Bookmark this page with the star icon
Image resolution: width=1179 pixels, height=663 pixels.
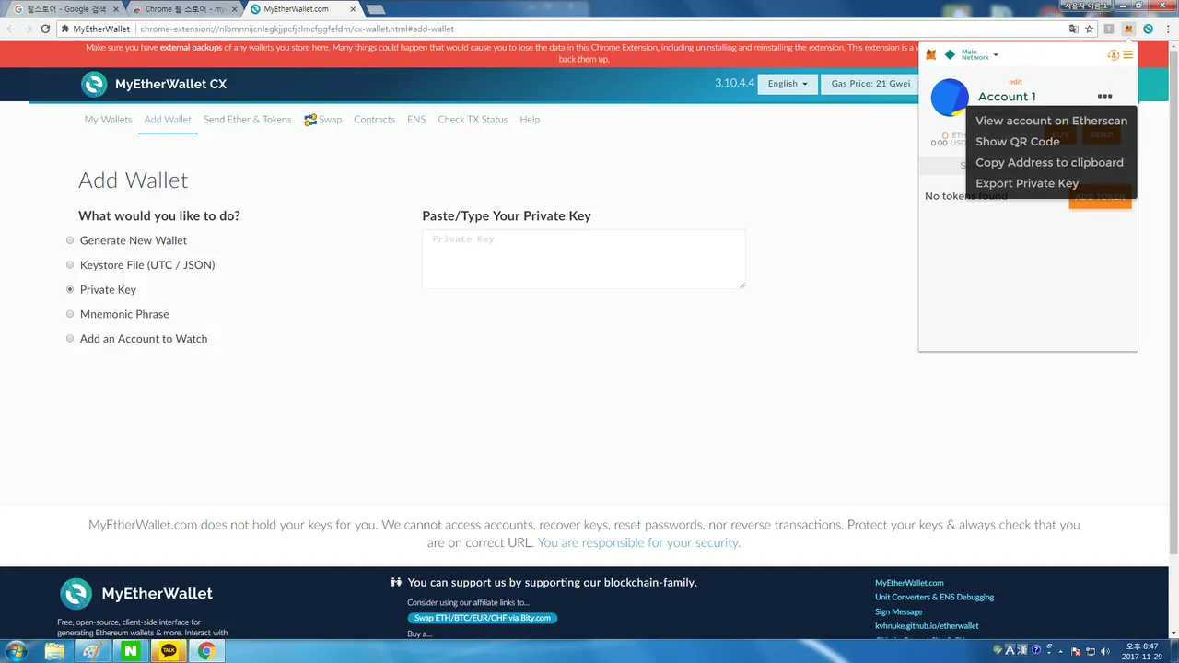click(1090, 29)
